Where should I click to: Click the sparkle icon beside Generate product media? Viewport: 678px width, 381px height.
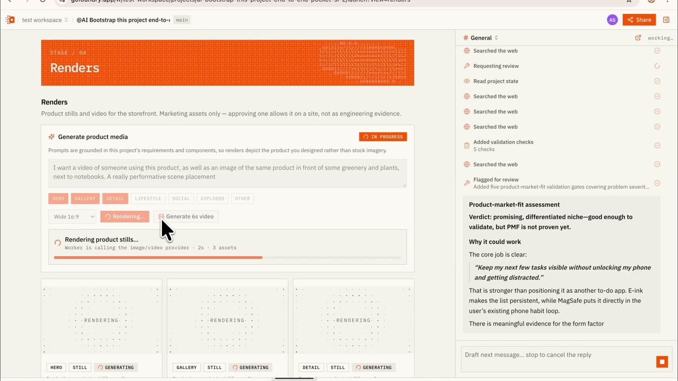coord(52,137)
